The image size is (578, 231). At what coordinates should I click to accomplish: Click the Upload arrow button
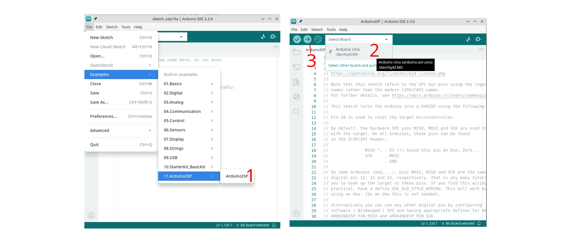(307, 39)
